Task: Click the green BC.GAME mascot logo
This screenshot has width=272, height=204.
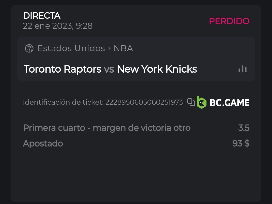Action: pyautogui.click(x=201, y=102)
